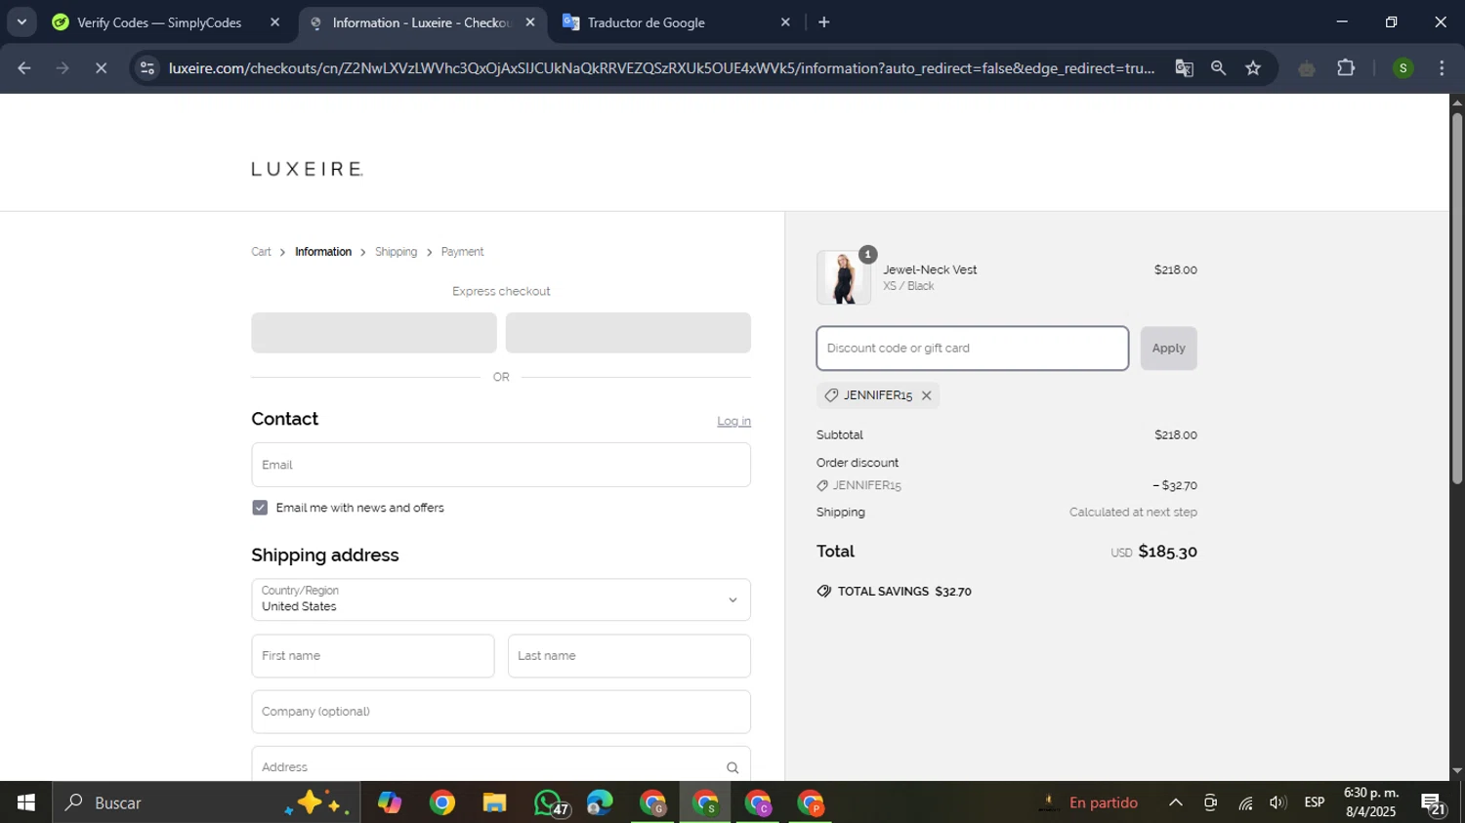Select the Information - Luxeire Checkout tab
Image resolution: width=1465 pixels, height=823 pixels.
tap(420, 22)
